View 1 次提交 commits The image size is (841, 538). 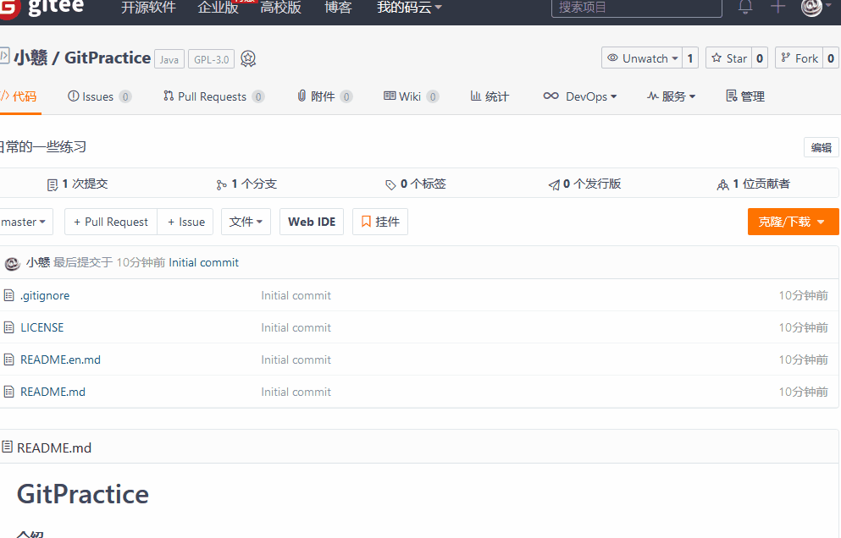(x=77, y=184)
